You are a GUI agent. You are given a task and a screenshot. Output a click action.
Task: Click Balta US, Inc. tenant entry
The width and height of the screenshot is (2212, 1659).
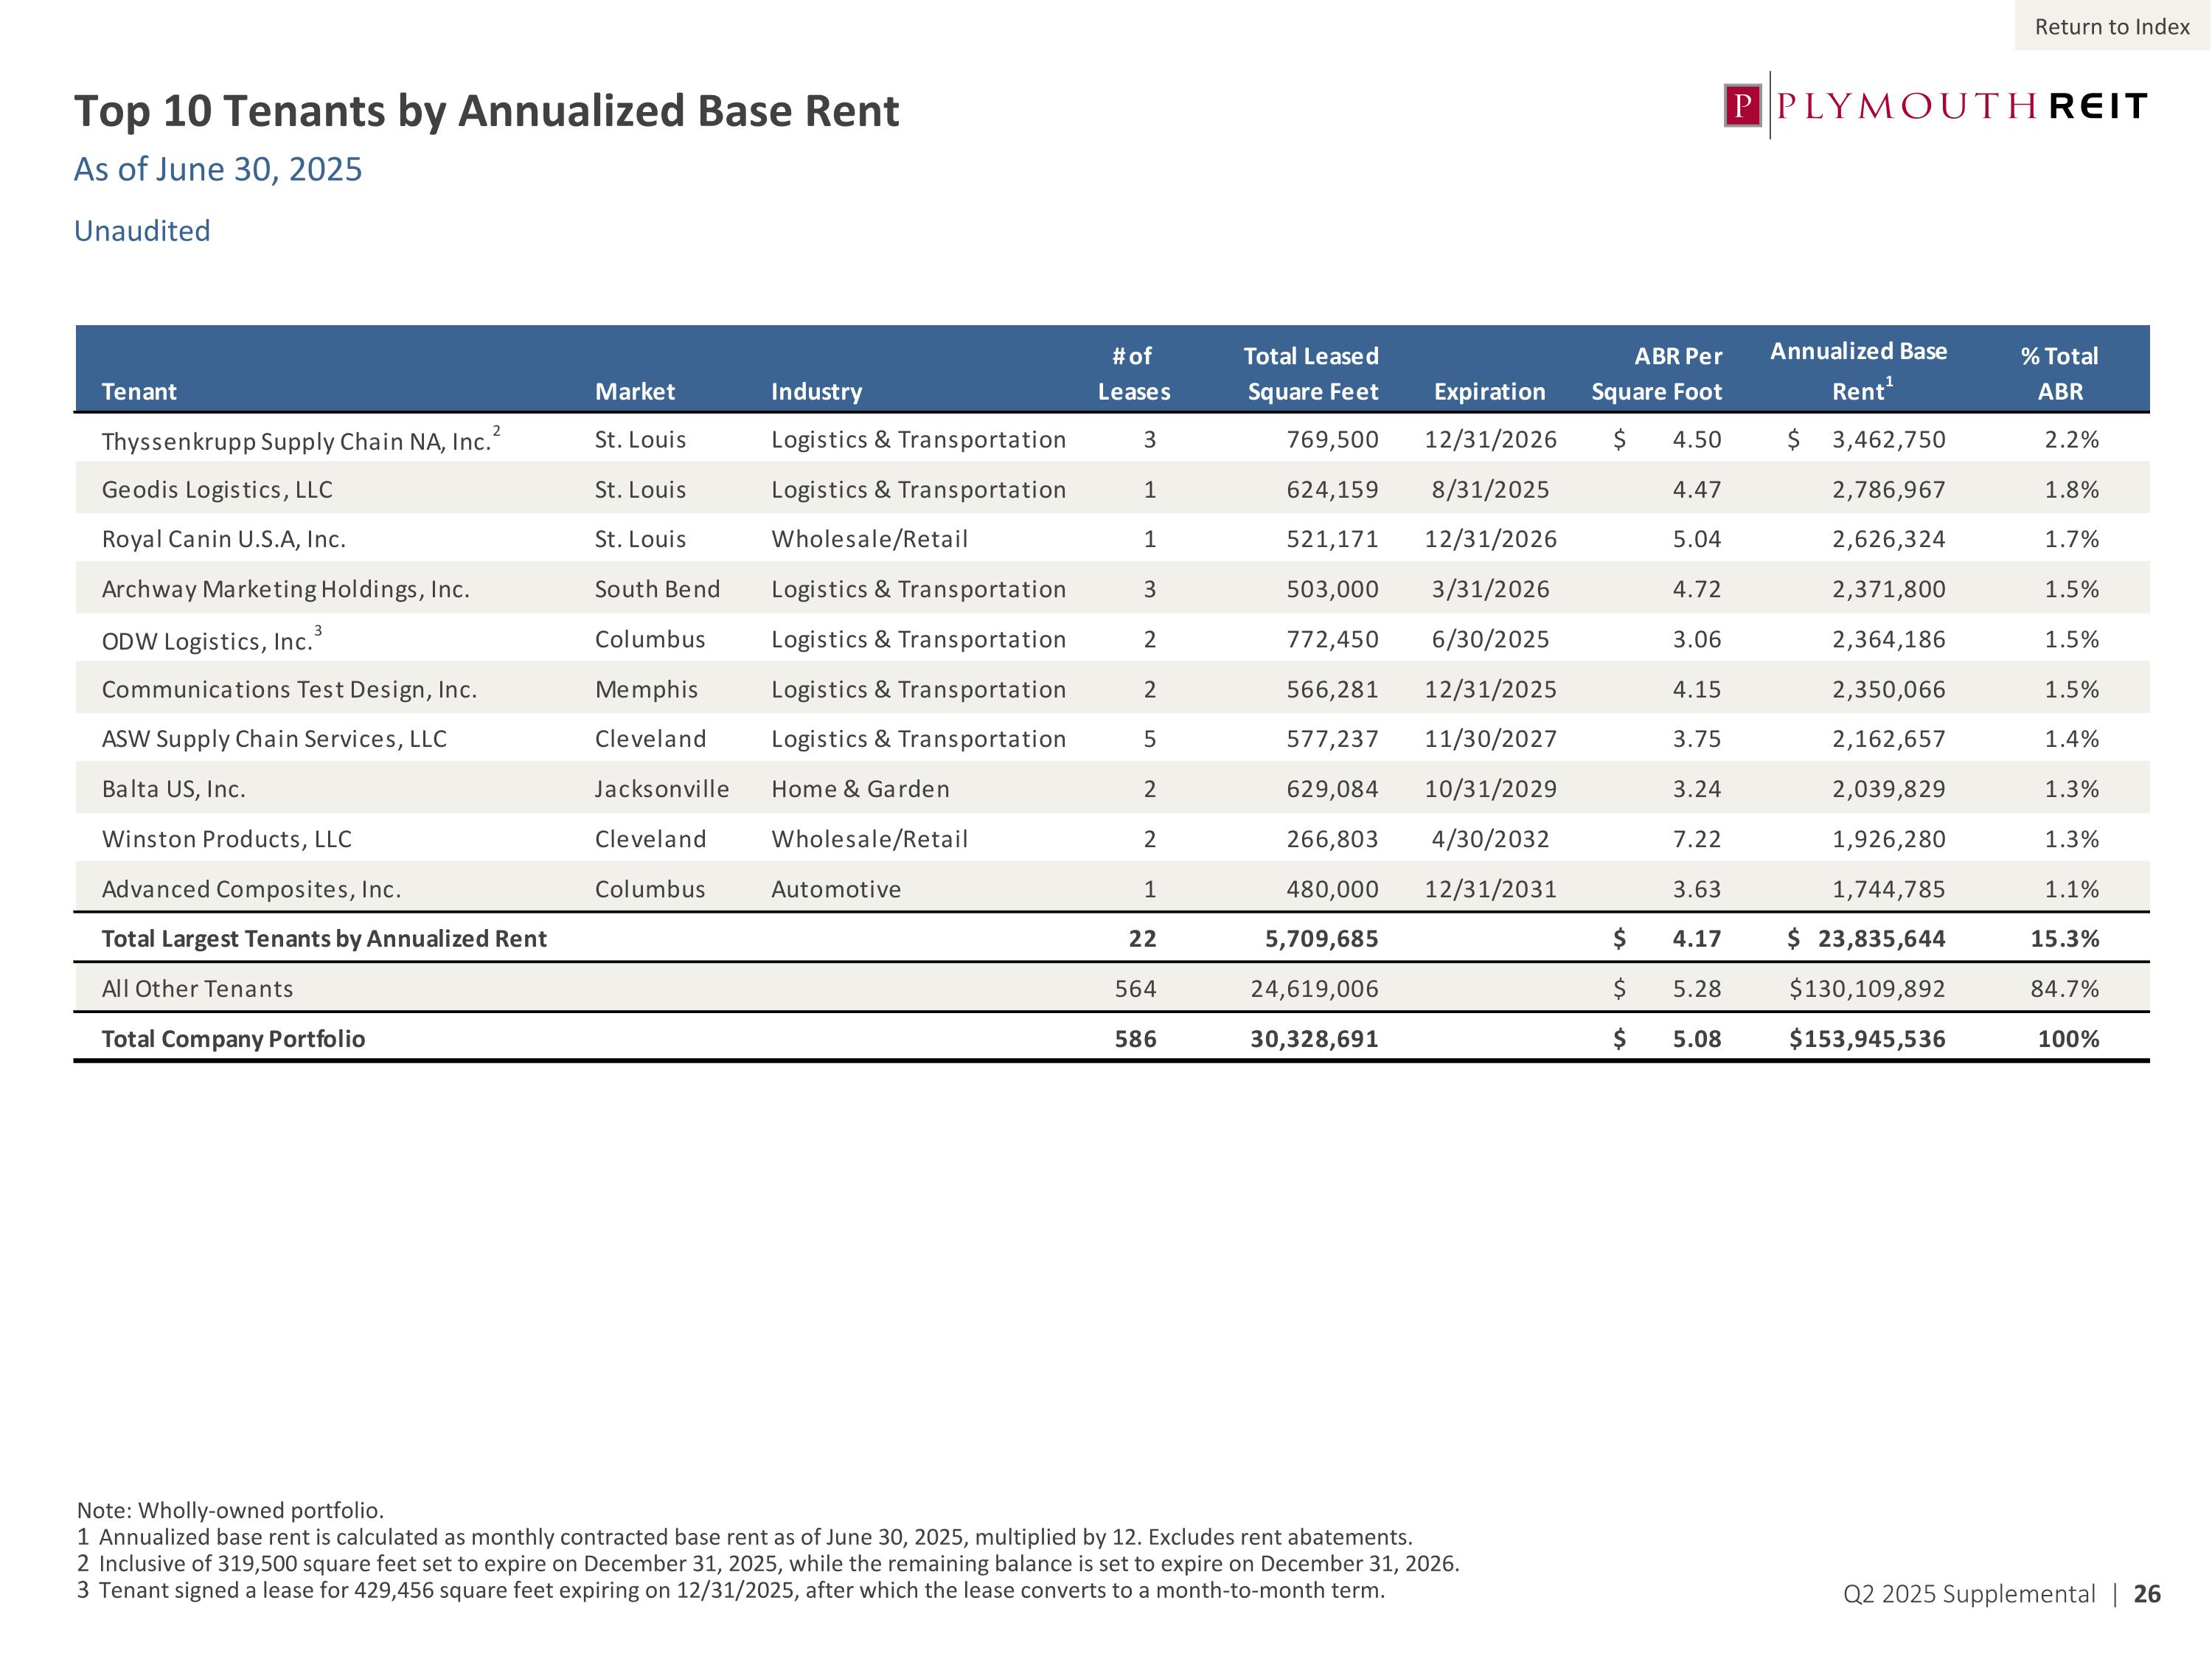[x=174, y=789]
